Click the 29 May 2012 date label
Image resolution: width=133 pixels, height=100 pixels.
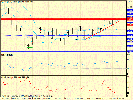26,99
